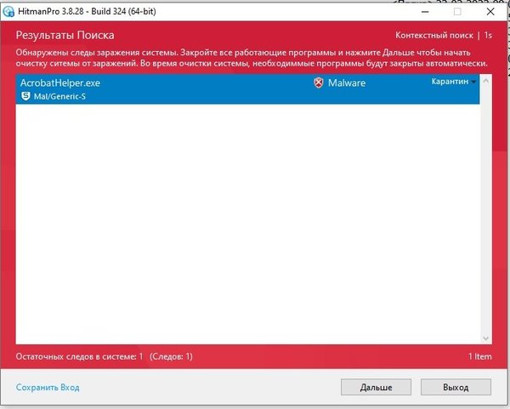Click the Контекстный поиск label
Image resolution: width=510 pixels, height=409 pixels.
(434, 35)
